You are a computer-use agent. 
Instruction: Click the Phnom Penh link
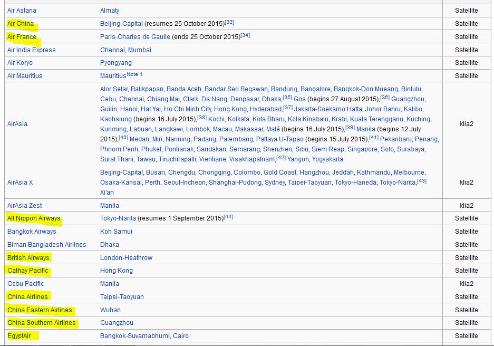(x=119, y=149)
